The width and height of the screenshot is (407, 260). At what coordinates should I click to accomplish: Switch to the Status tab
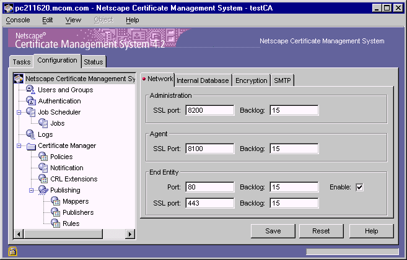[x=94, y=62]
